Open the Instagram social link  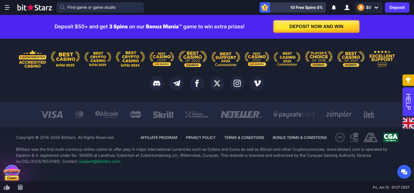(x=237, y=83)
